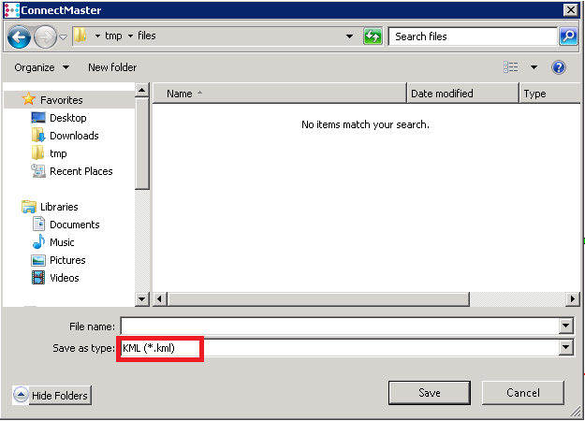This screenshot has height=421, width=585.
Task: Select Libraries in navigation pane
Action: pos(59,207)
